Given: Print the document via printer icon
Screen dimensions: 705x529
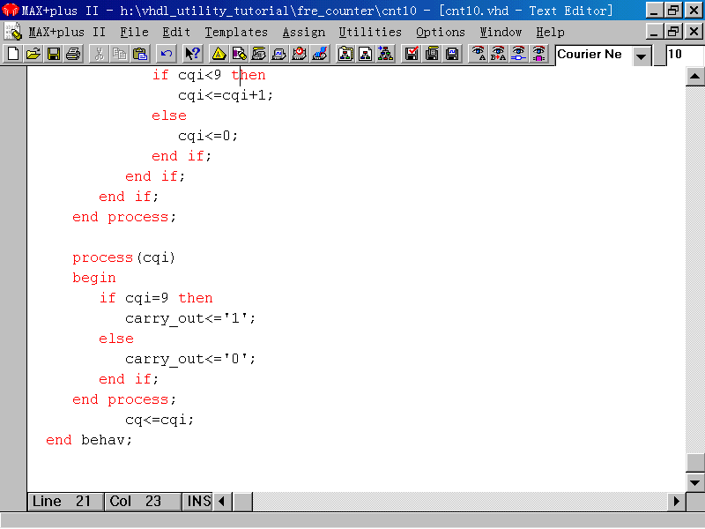Looking at the screenshot, I should [73, 54].
